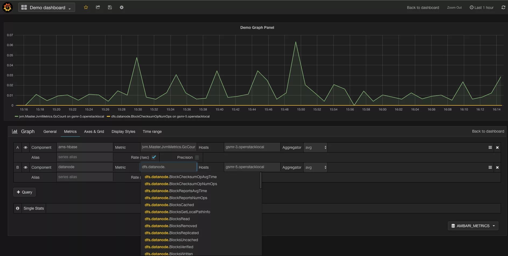Click Back to dashboard in the editor panel

click(x=488, y=131)
